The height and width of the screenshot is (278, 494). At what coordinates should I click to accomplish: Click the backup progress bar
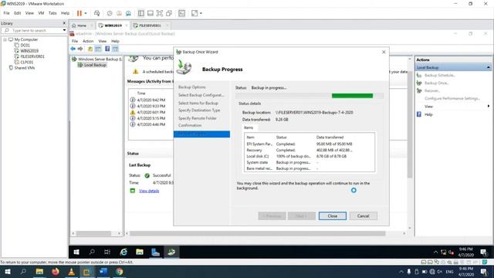tap(310, 96)
